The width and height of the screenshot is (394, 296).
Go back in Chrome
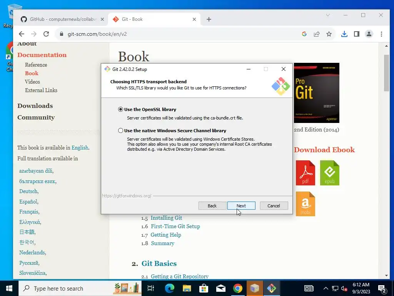[x=22, y=34]
